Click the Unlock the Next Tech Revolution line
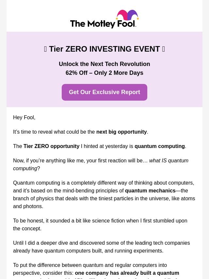 pyautogui.click(x=104, y=64)
